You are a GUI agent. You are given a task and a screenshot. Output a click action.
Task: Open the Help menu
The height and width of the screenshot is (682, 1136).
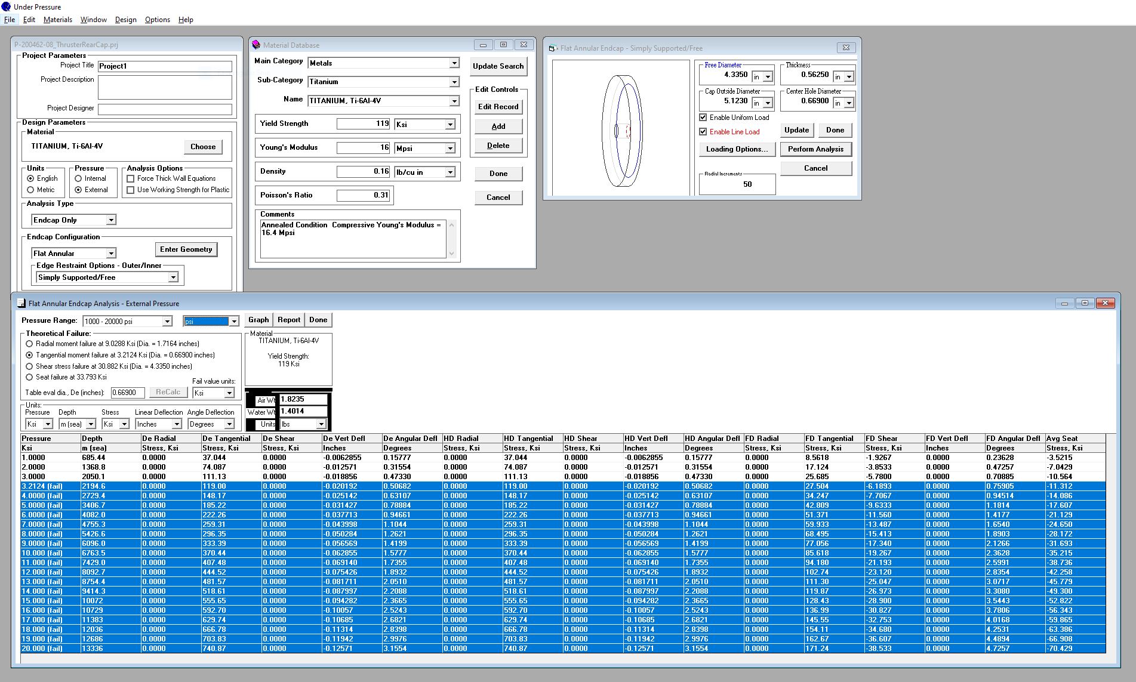186,20
